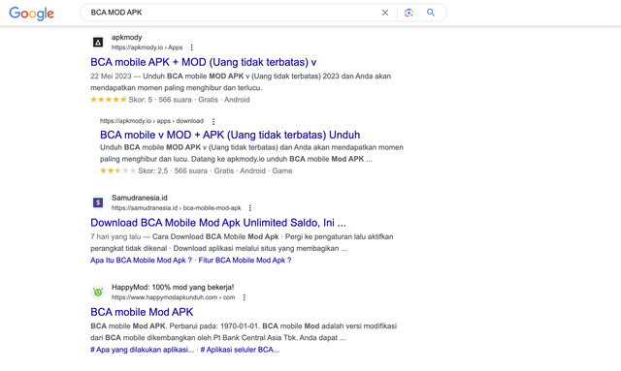Screen dimensions: 621x371
Task: Click the Samudranesia.id site name
Action: point(140,198)
